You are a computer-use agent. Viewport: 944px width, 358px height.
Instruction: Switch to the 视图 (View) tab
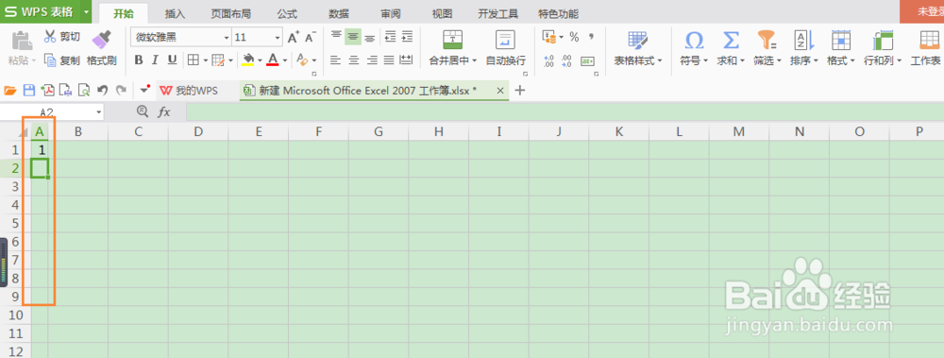(x=443, y=13)
